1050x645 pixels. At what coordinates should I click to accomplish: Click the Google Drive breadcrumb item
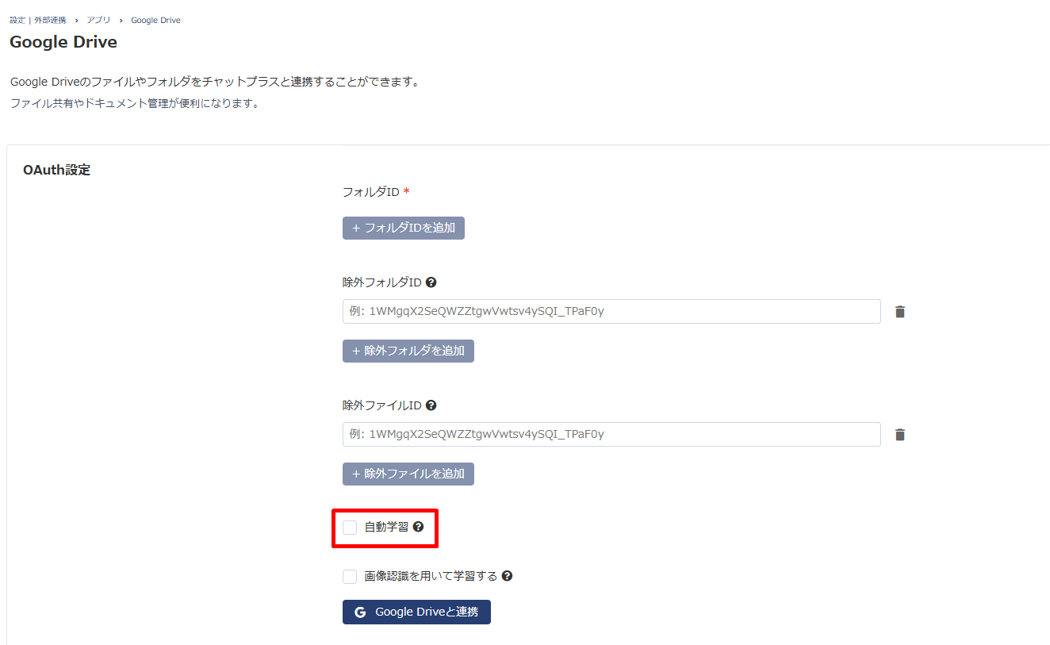[155, 20]
